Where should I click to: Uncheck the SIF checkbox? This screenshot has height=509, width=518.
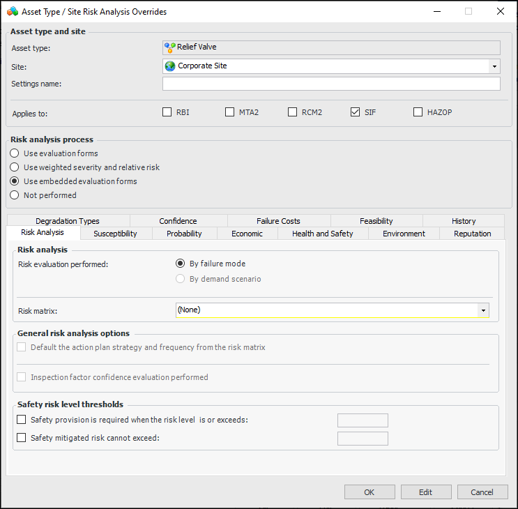point(355,112)
